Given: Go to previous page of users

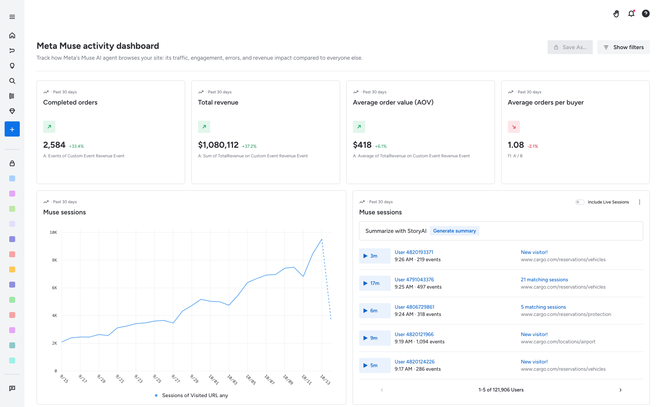Looking at the screenshot, I should pos(382,390).
